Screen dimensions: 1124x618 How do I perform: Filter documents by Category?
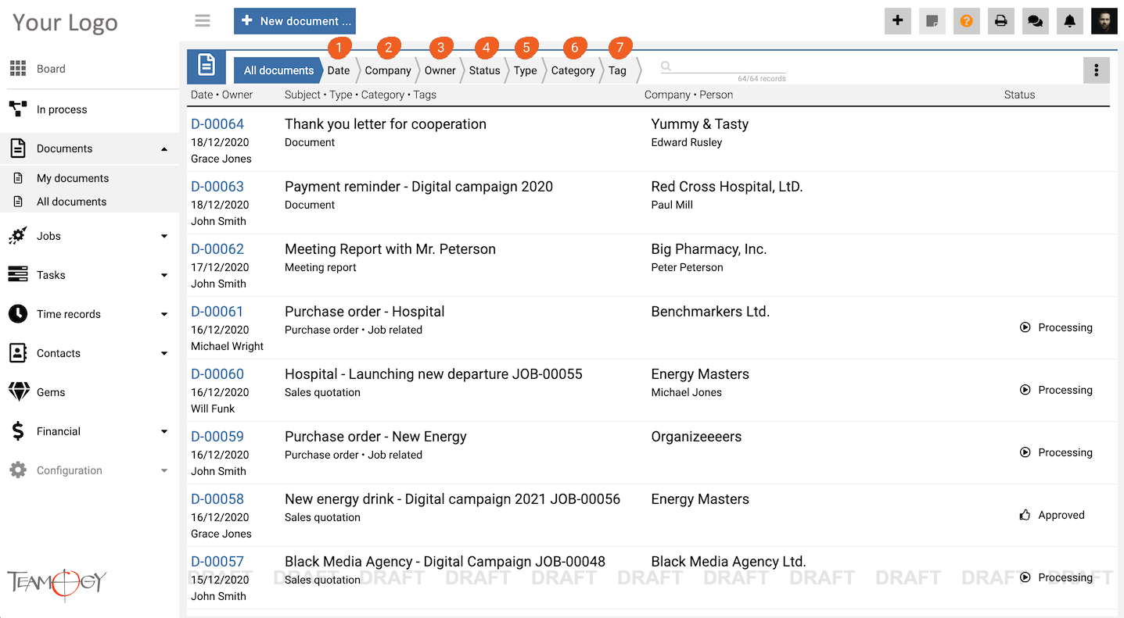pyautogui.click(x=573, y=70)
